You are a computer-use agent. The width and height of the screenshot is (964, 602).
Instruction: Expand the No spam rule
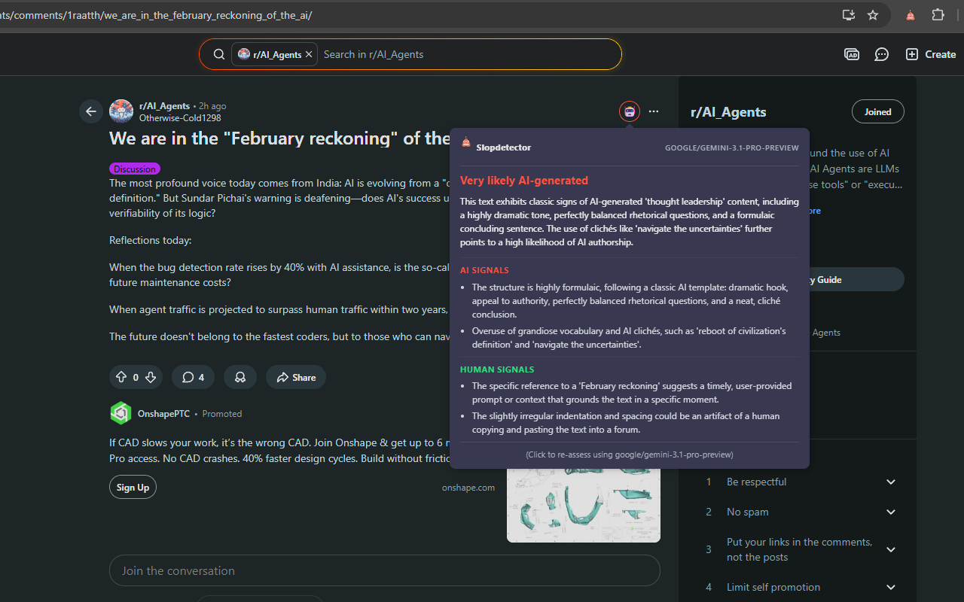pyautogui.click(x=891, y=512)
